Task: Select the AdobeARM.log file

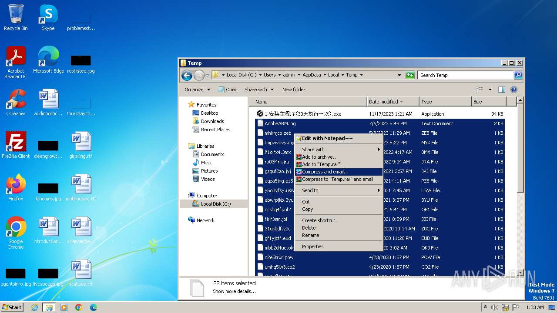Action: (x=379, y=123)
